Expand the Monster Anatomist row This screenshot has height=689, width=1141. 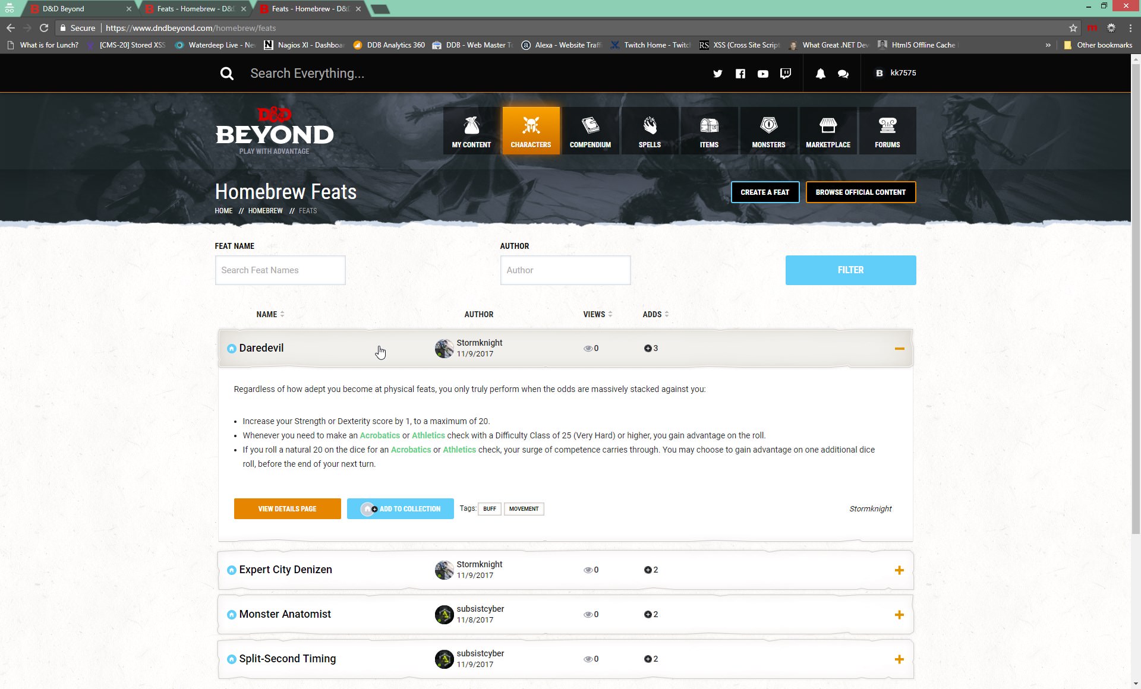coord(899,615)
